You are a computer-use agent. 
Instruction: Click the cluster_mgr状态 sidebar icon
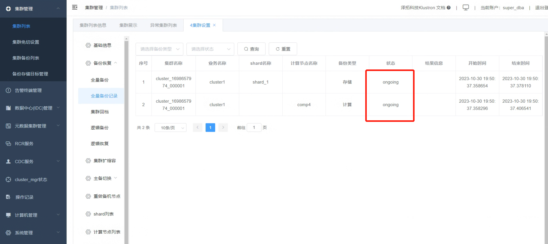point(8,180)
